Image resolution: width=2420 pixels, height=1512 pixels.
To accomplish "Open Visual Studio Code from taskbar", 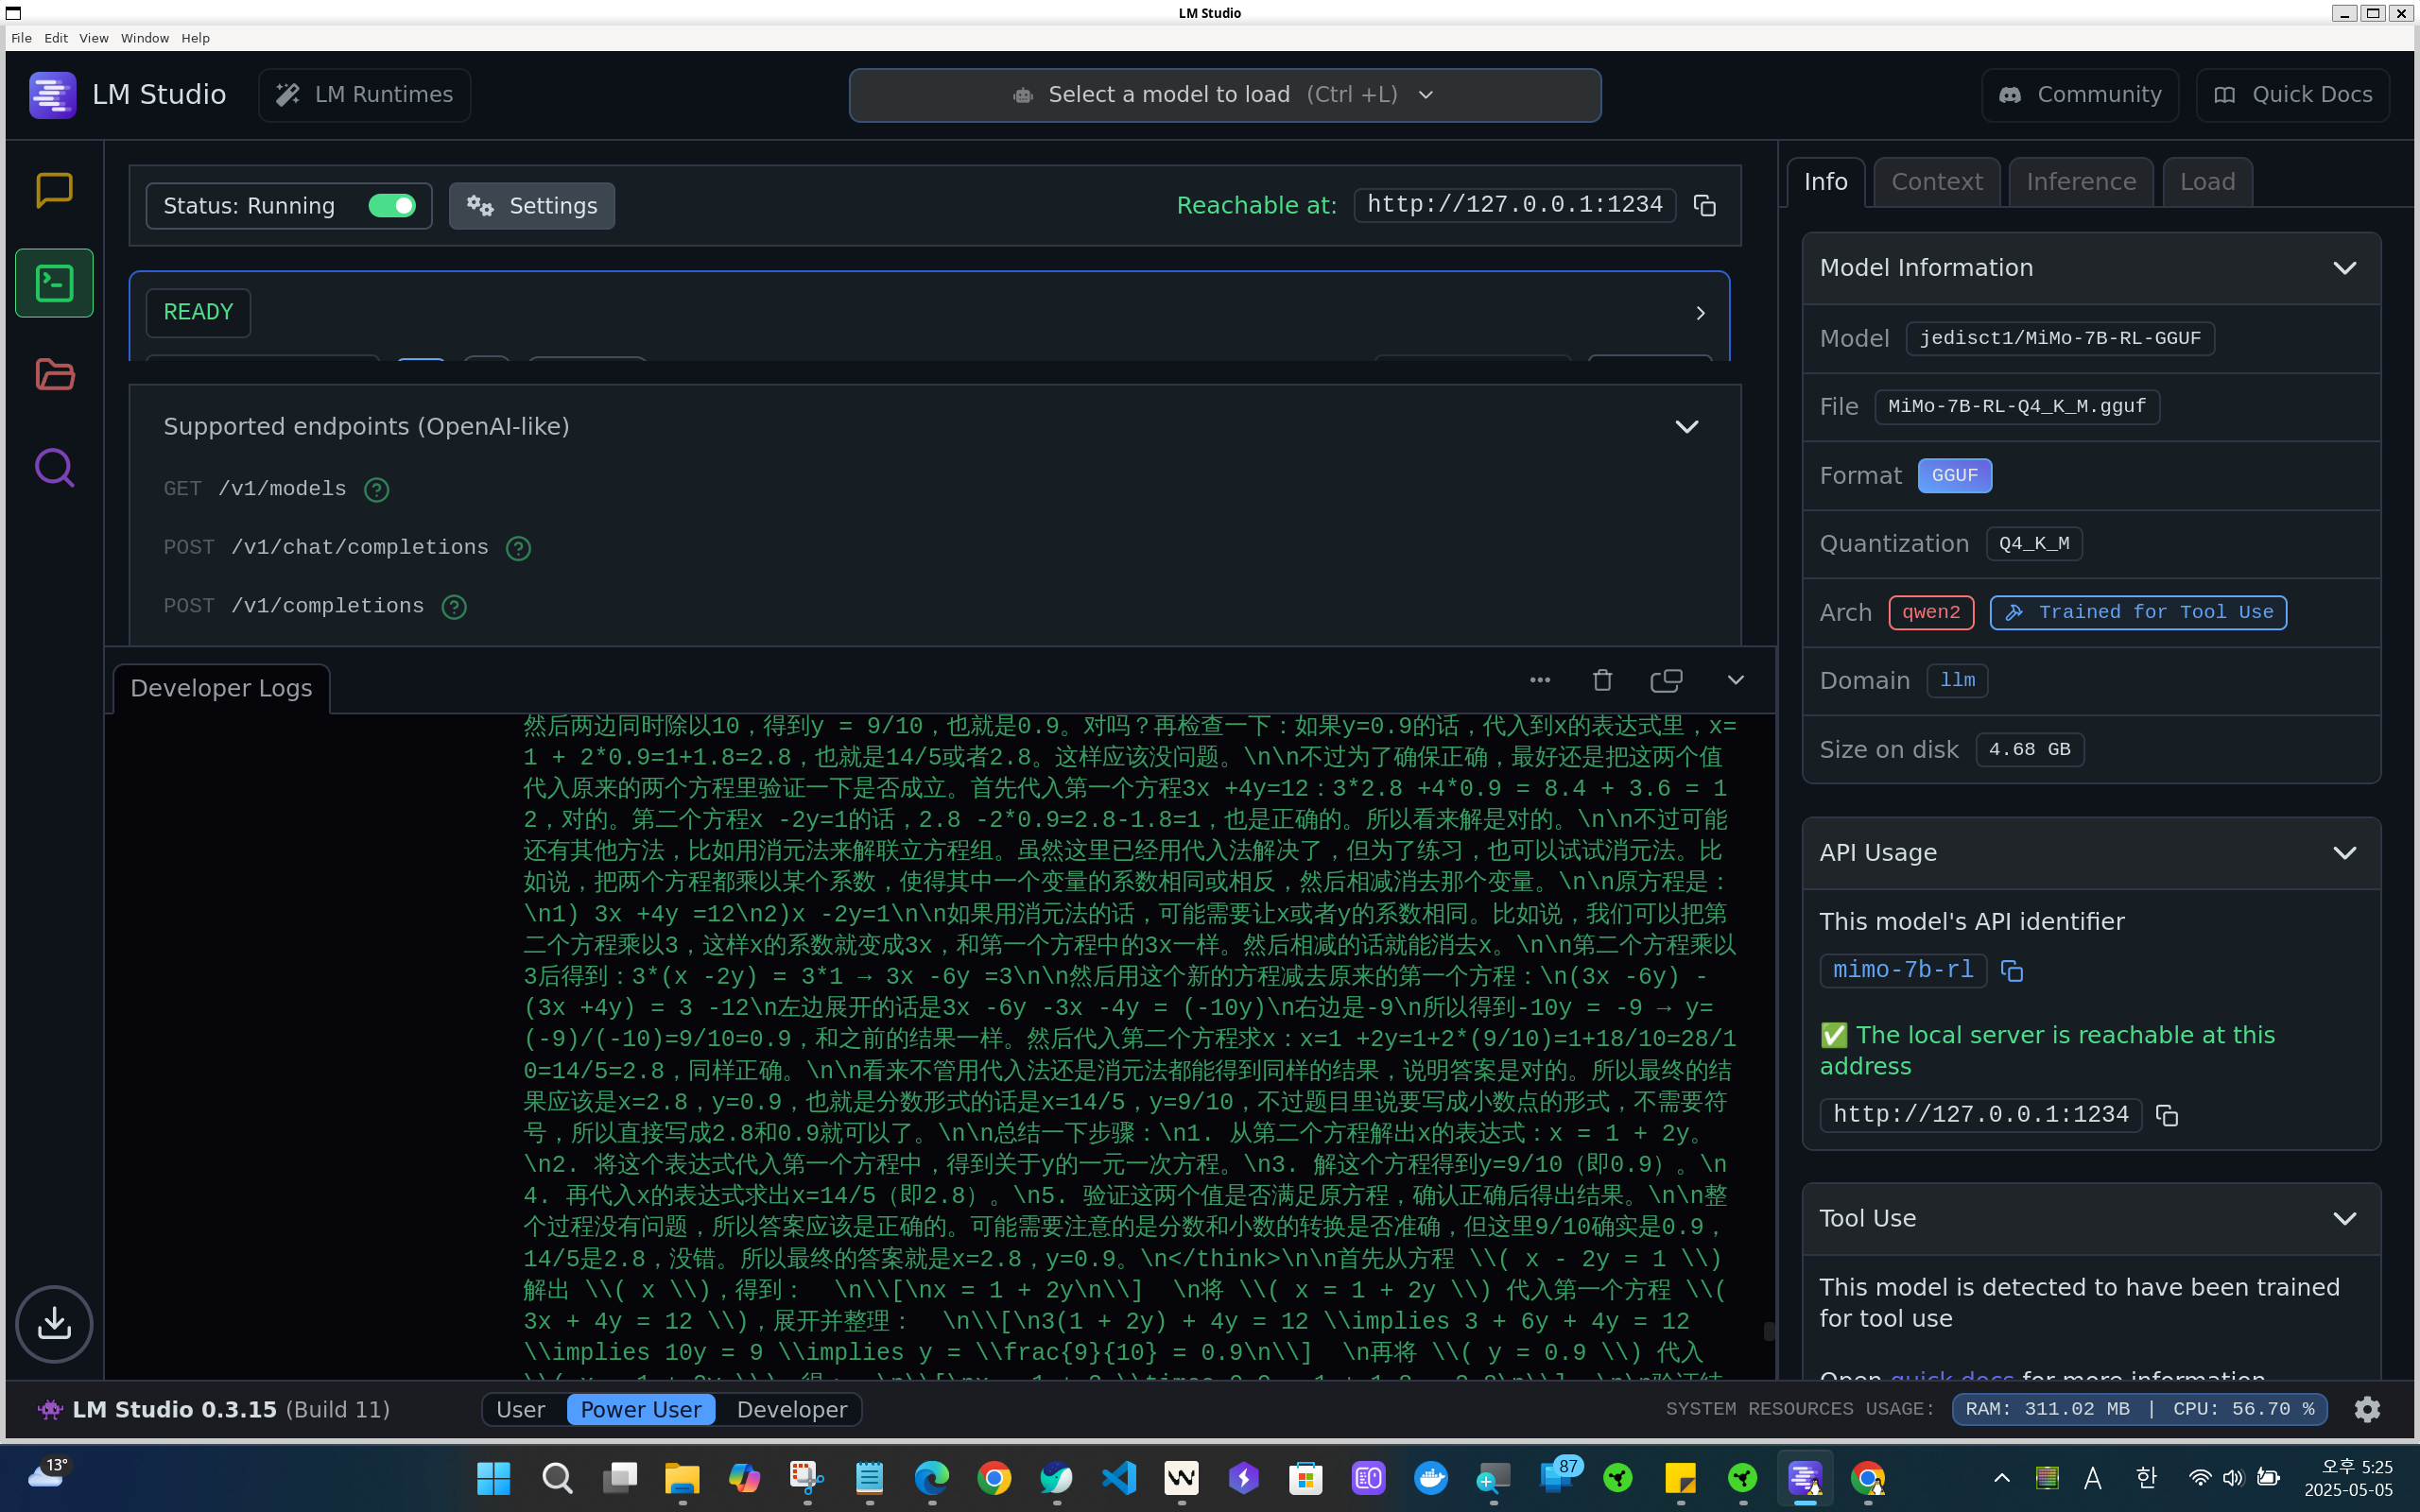I will 1119,1478.
